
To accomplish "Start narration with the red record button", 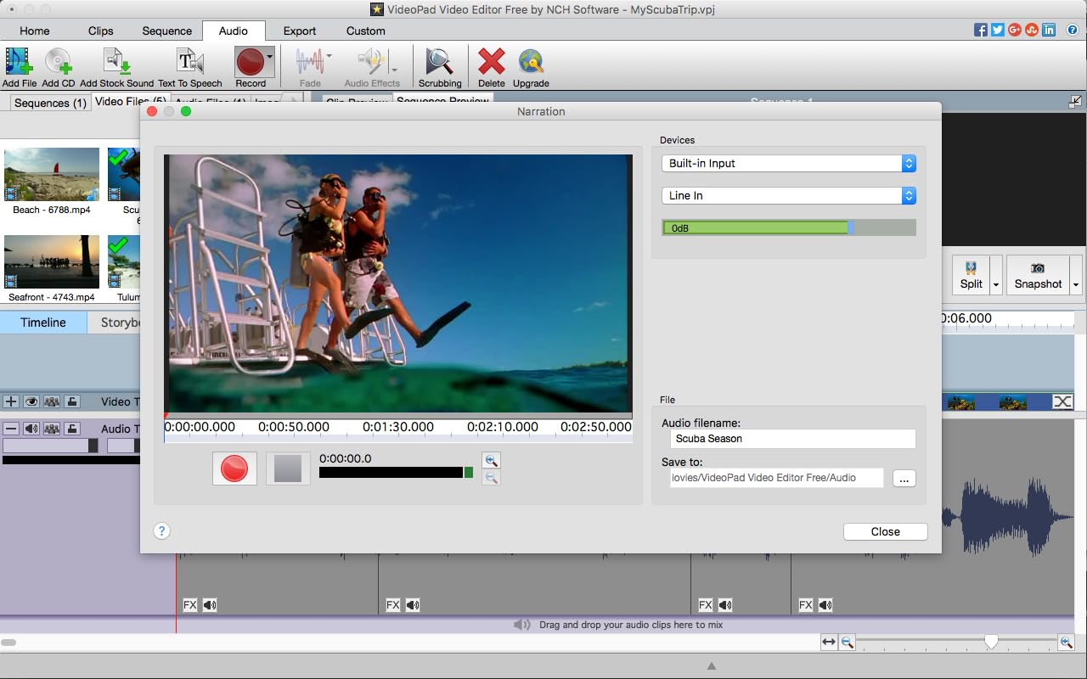I will (234, 469).
